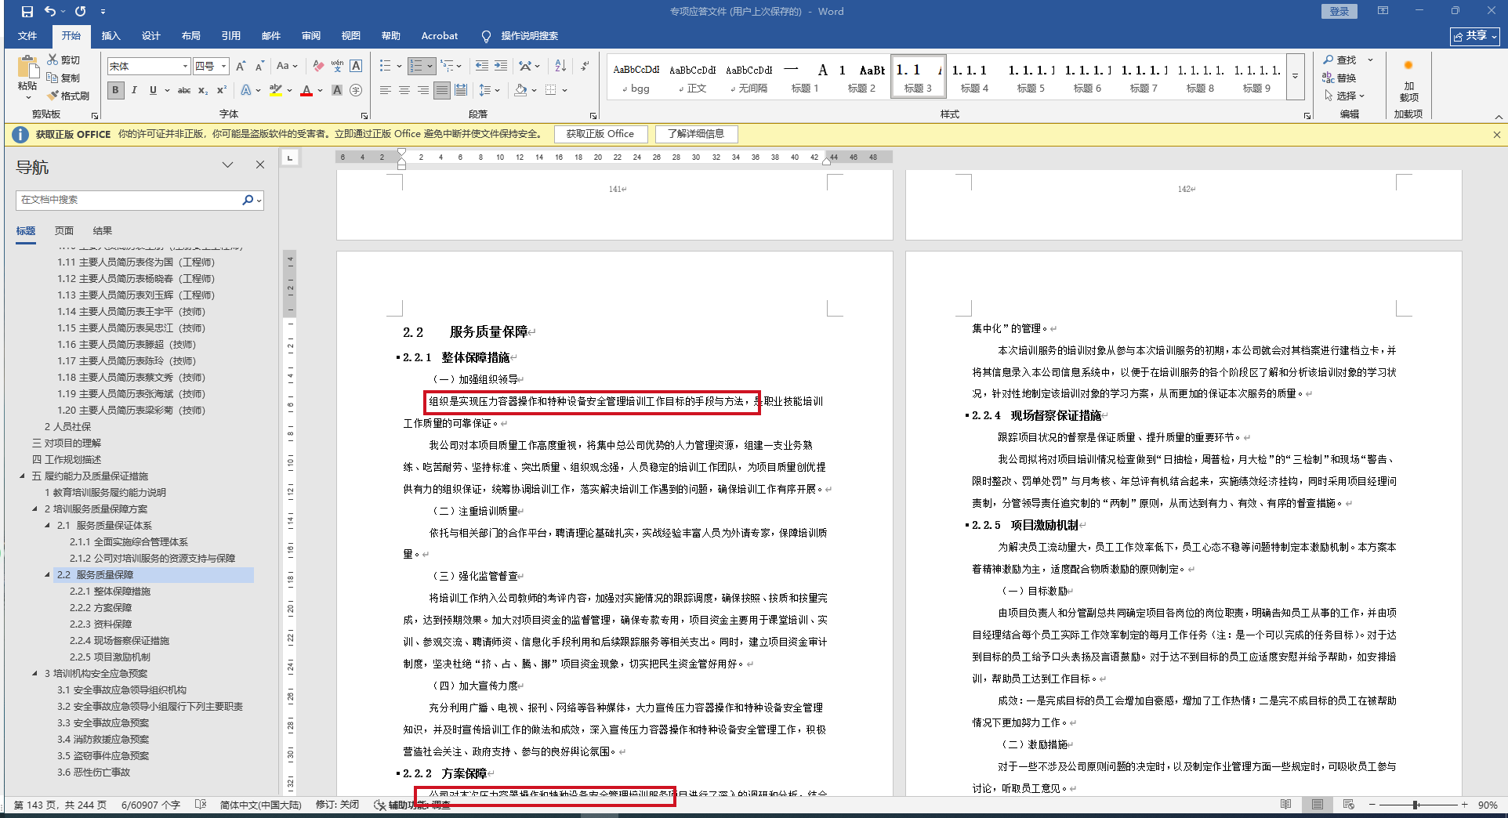Redo the last action
This screenshot has width=1508, height=818.
point(80,12)
